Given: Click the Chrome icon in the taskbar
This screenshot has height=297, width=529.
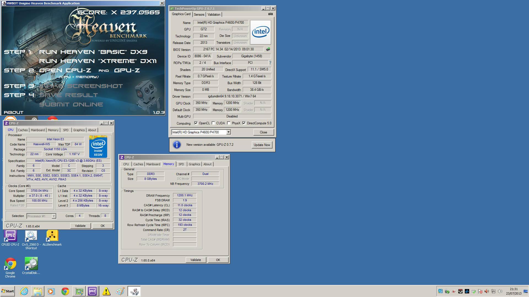Looking at the screenshot, I should (x=65, y=291).
